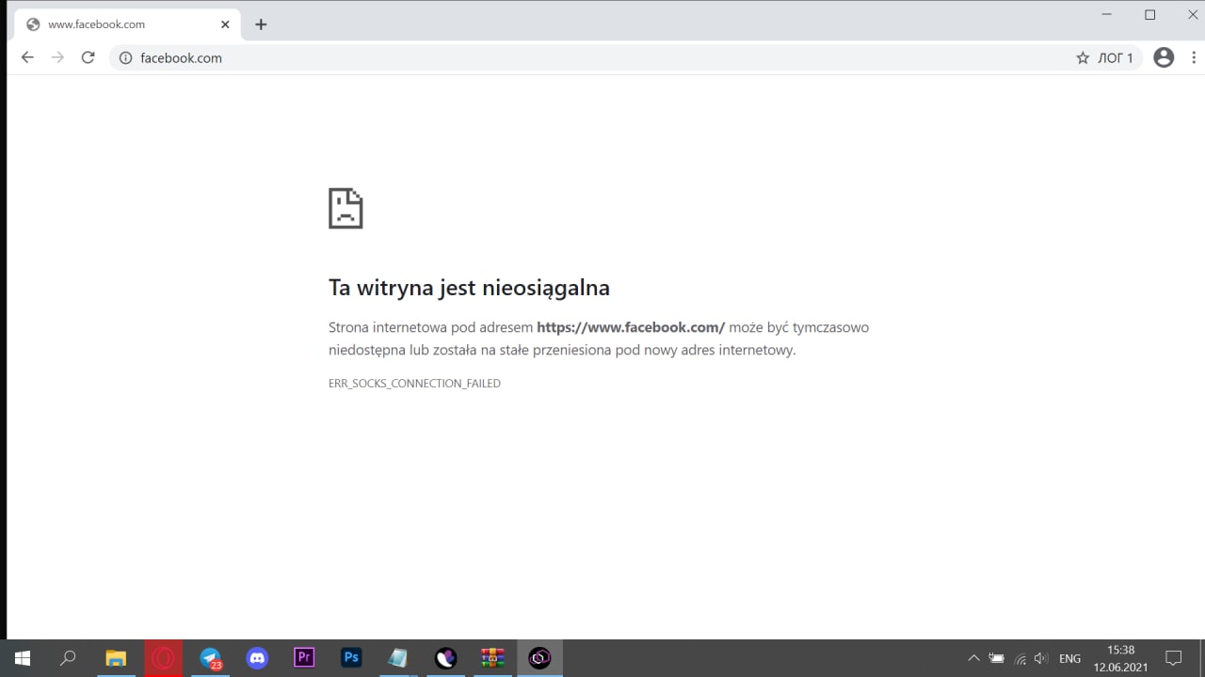
Task: Click the ERR_SOCKS_CONNECTION_FAILED error code
Action: [x=414, y=384]
